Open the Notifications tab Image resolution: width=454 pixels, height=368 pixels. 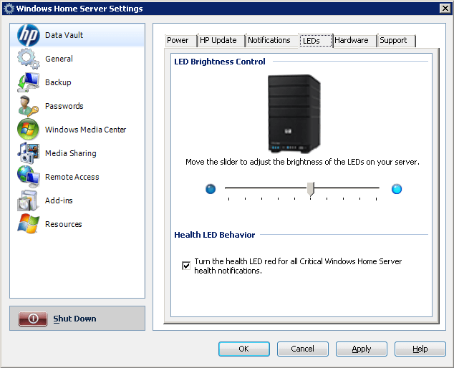272,41
